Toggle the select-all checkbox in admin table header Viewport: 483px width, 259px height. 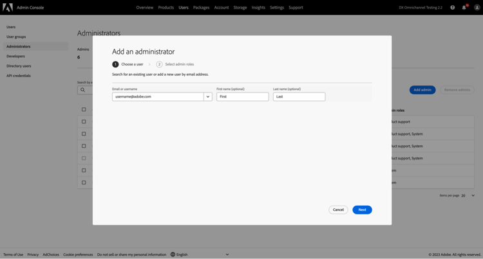(84, 109)
